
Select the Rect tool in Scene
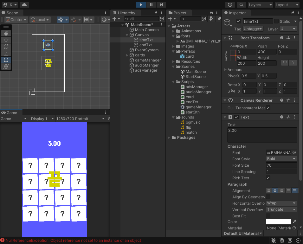pyautogui.click(x=6, y=60)
